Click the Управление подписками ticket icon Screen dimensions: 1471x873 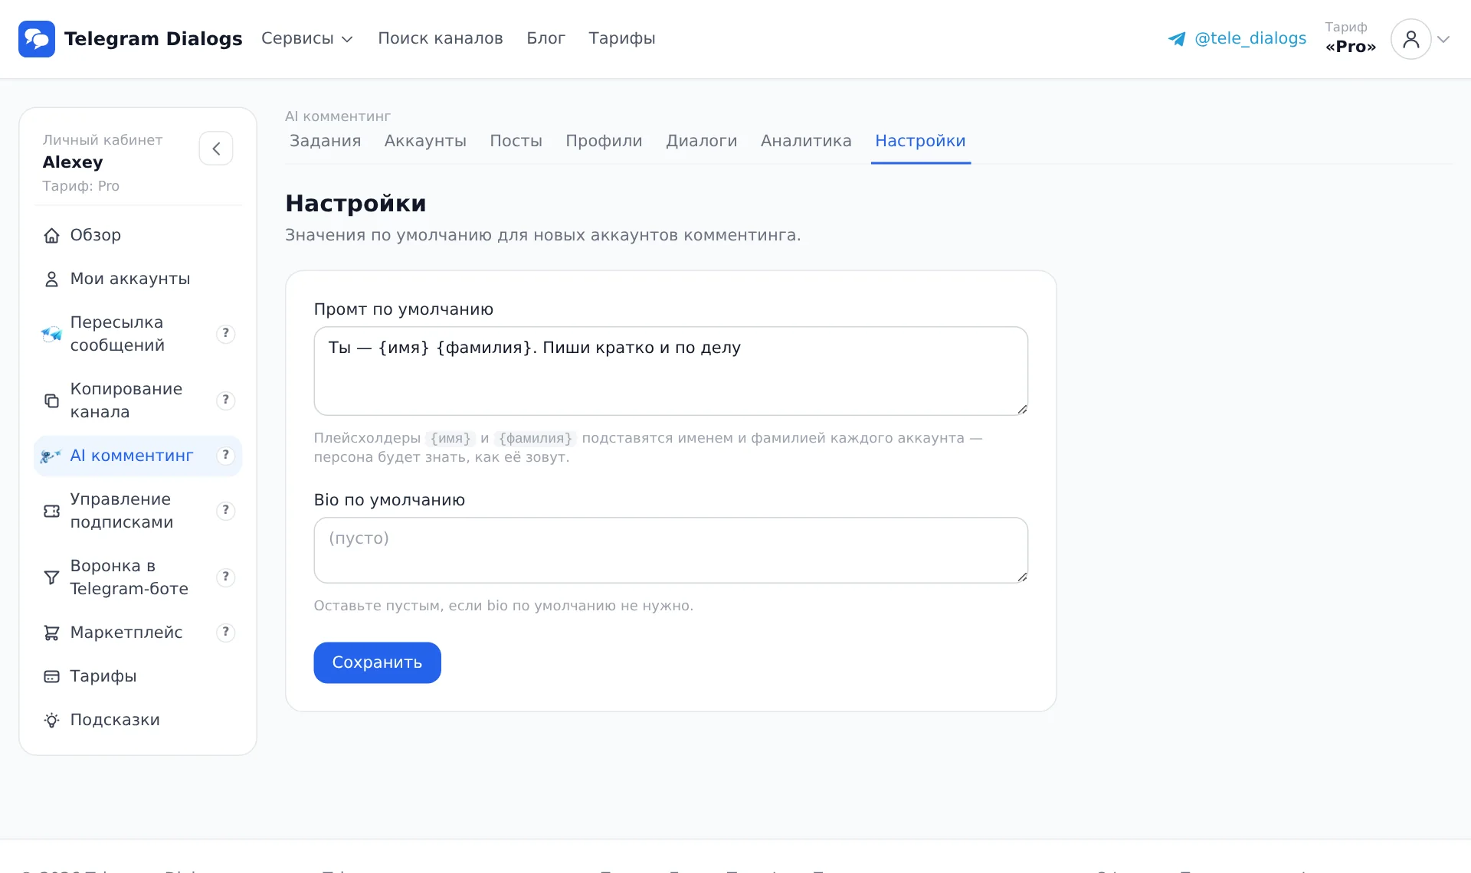pos(51,511)
